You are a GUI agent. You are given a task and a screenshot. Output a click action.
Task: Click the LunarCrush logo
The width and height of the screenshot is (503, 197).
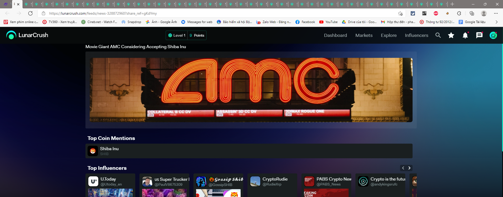(27, 35)
